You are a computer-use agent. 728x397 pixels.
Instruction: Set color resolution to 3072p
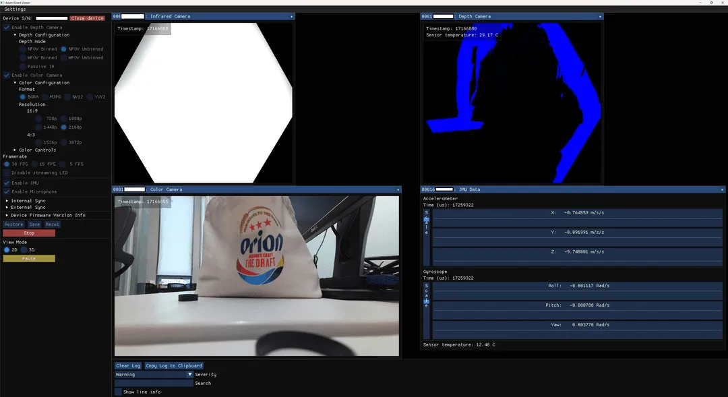[x=63, y=142]
